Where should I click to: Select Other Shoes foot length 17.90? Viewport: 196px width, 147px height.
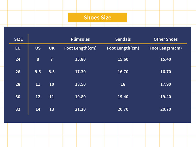[165, 84]
